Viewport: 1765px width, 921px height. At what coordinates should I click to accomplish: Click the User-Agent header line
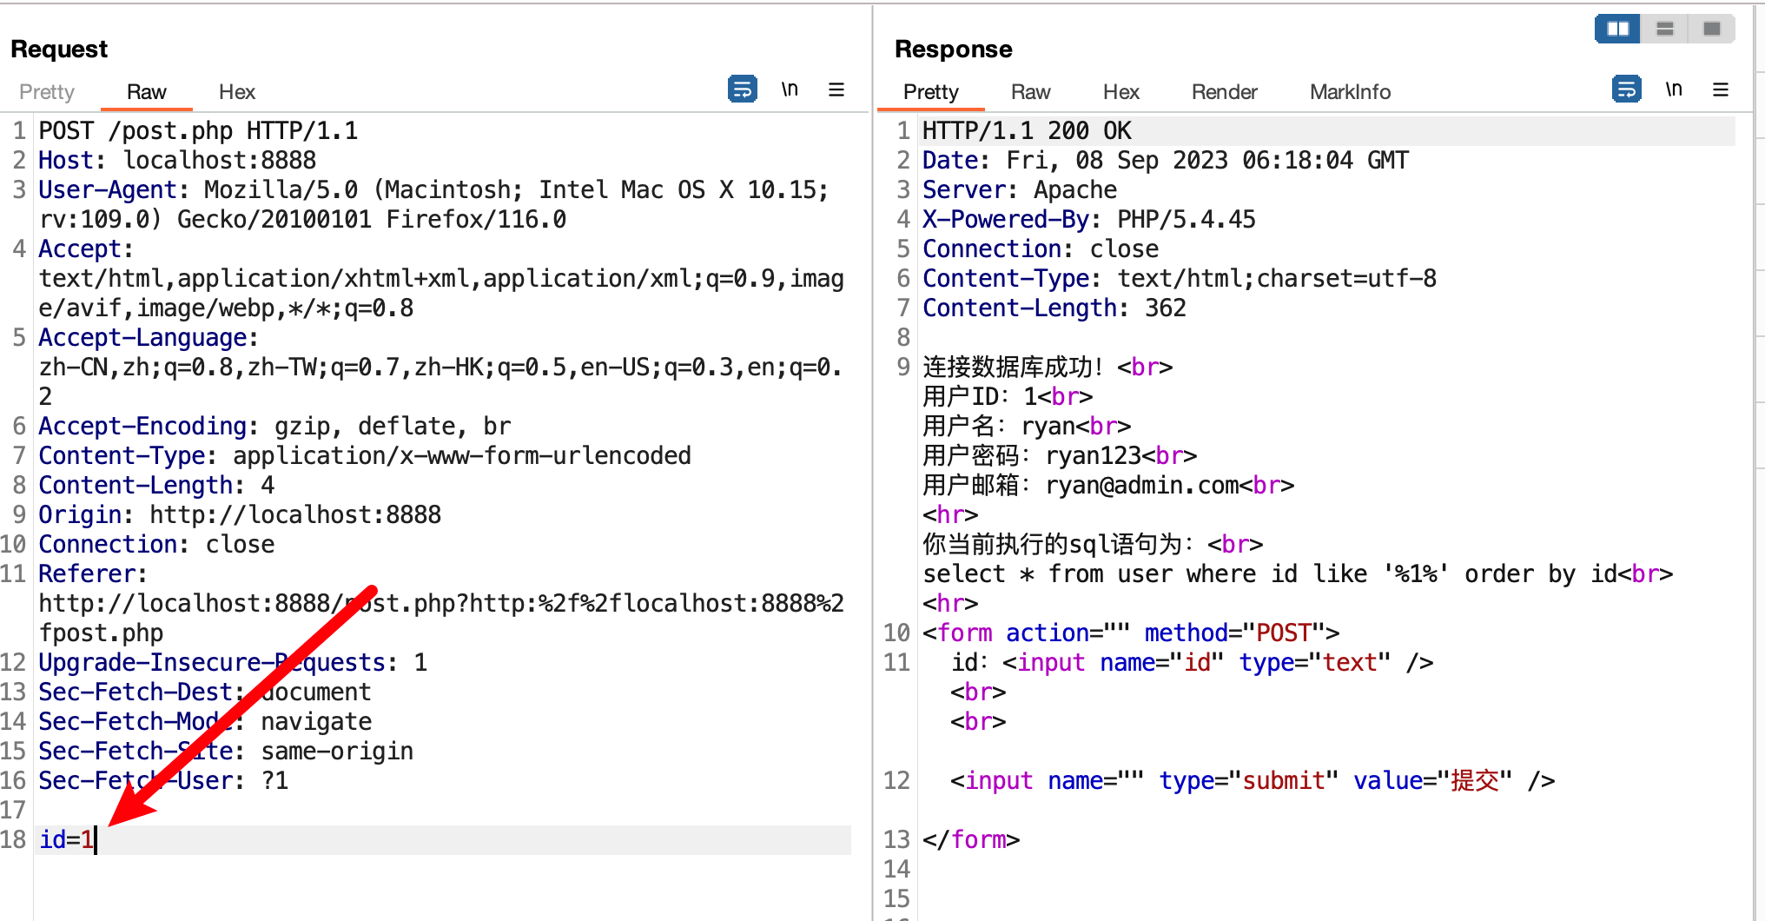click(433, 204)
